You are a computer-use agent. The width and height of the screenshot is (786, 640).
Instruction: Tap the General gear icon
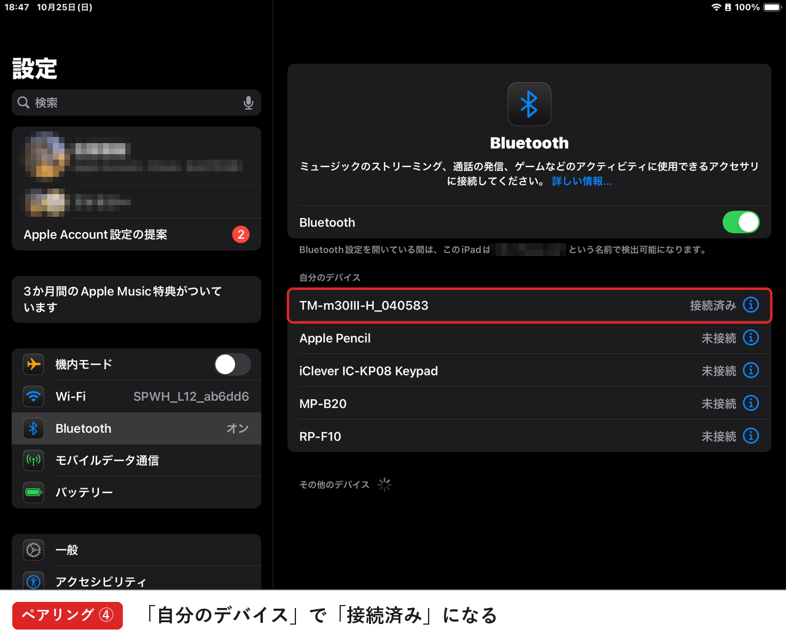pyautogui.click(x=34, y=550)
